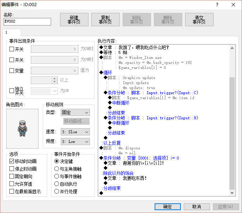Click the 确定 button
Viewport: 242px width, 213px height.
(x=168, y=207)
